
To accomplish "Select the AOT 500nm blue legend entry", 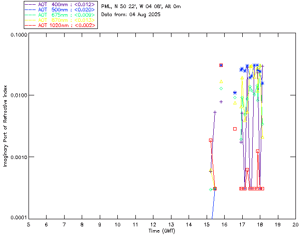I will click(x=60, y=9).
